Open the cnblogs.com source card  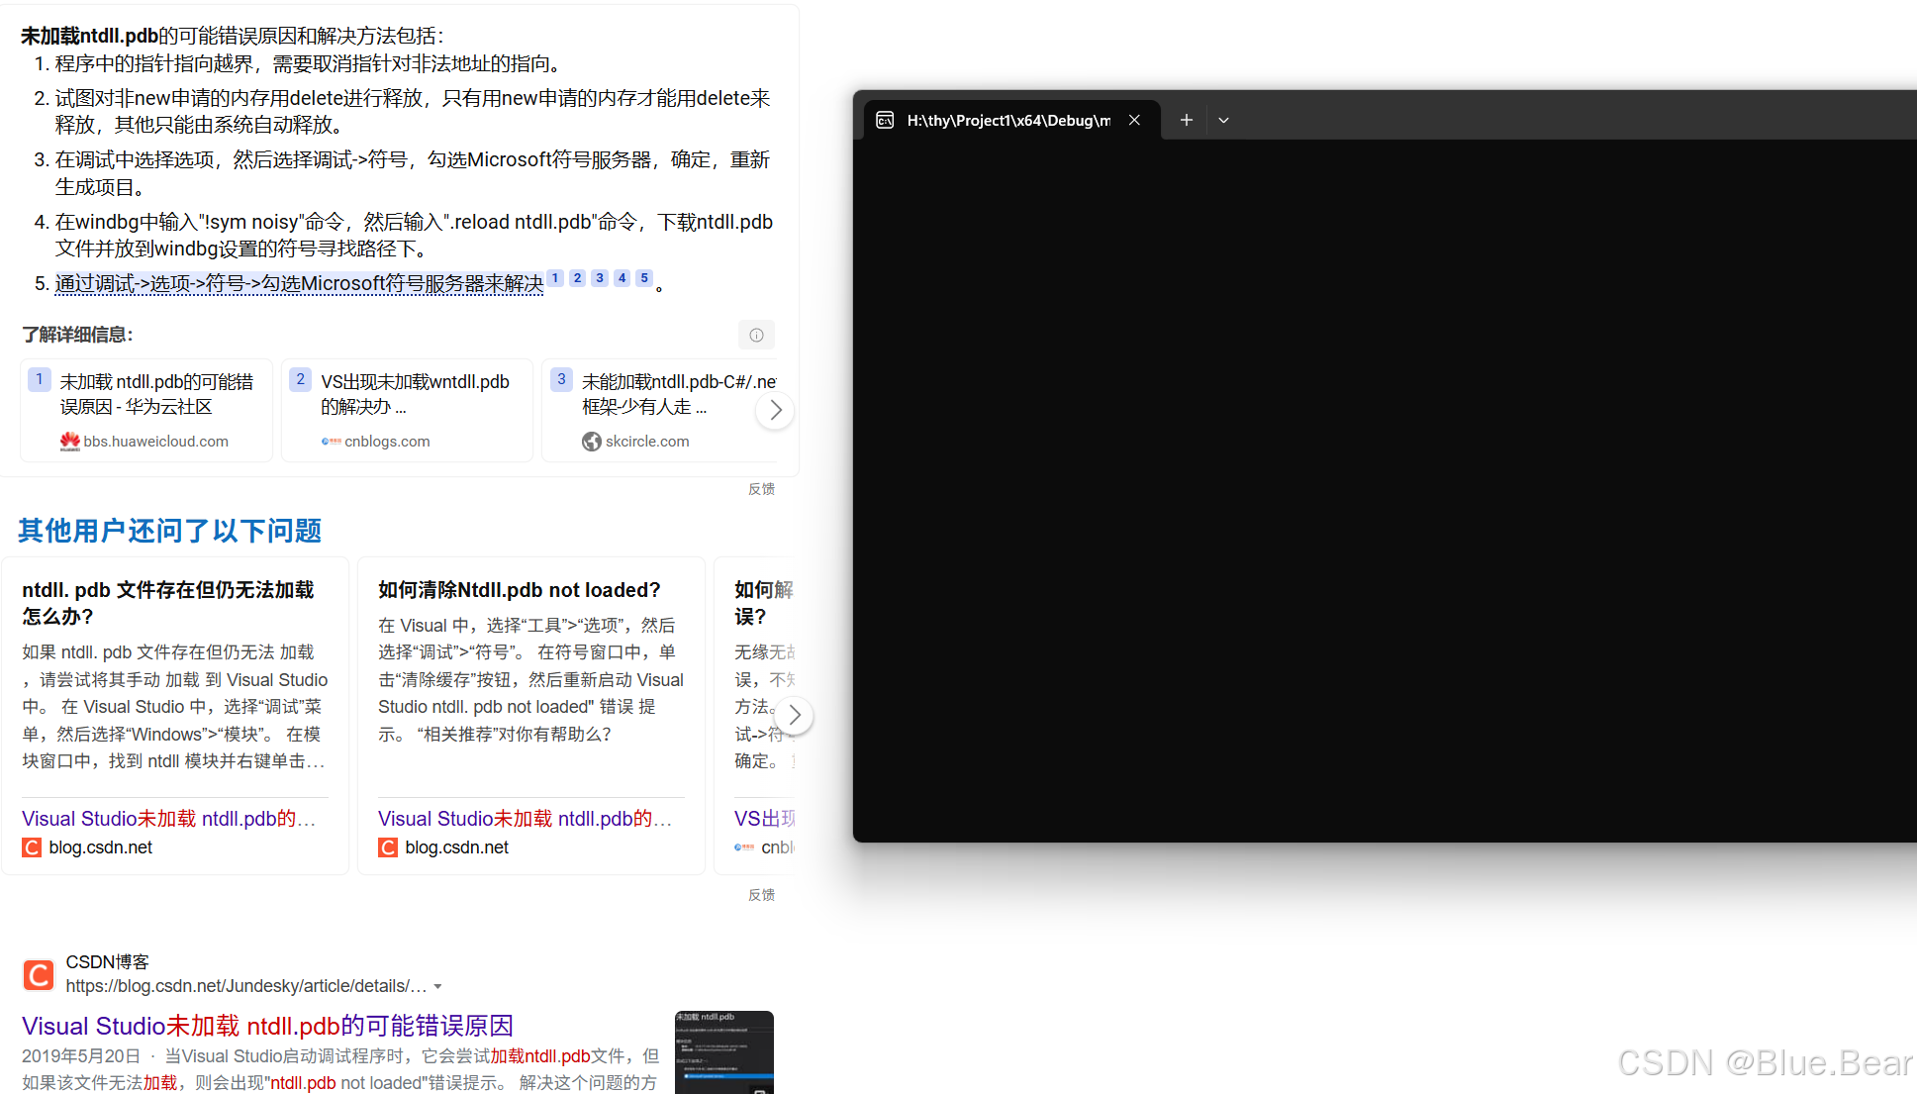[x=407, y=410]
